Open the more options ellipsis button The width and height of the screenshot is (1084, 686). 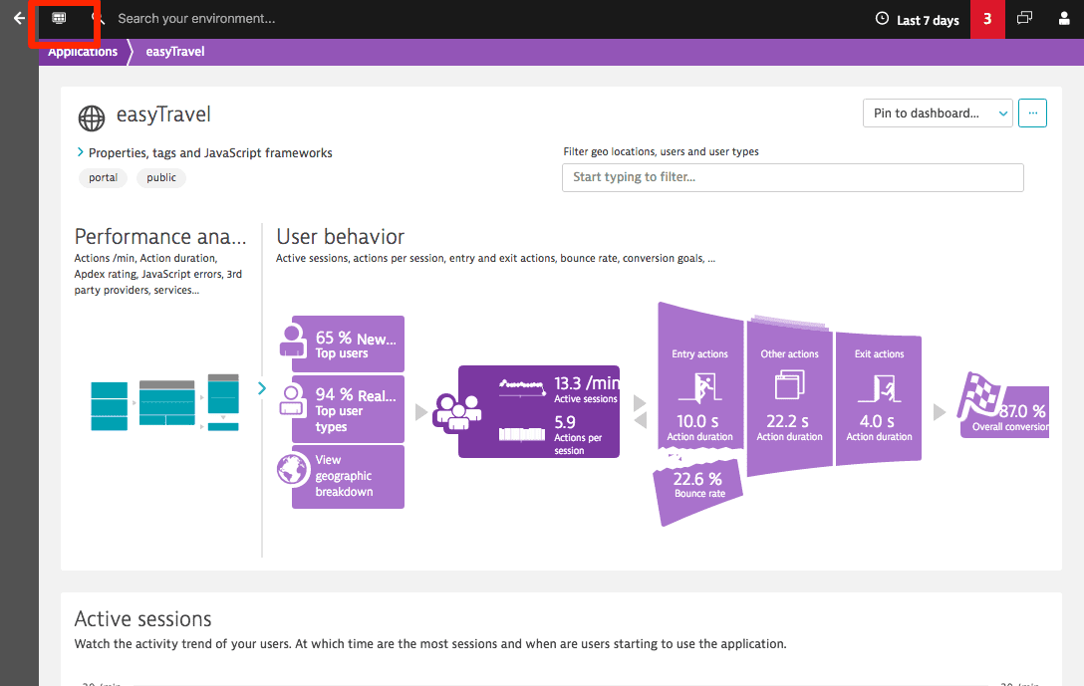[1032, 114]
